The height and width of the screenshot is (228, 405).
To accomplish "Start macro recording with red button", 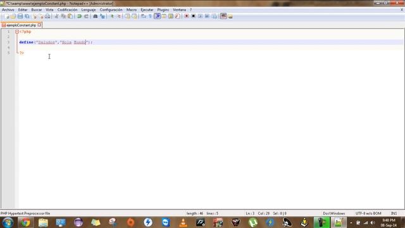I will (186, 16).
